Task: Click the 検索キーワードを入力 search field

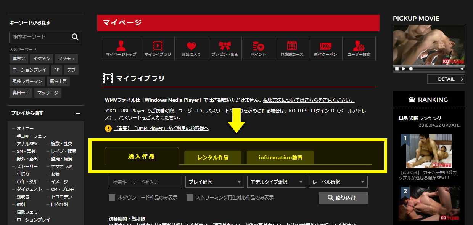Action: pyautogui.click(x=145, y=182)
